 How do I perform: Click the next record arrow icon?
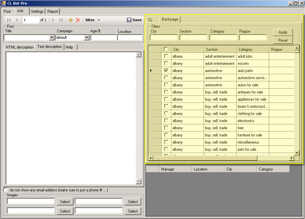click(x=53, y=20)
